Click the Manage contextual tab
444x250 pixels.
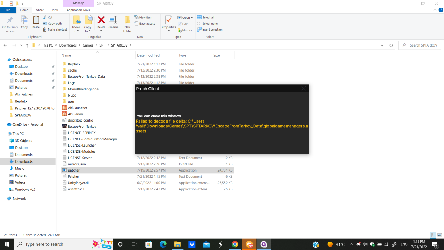78,3
